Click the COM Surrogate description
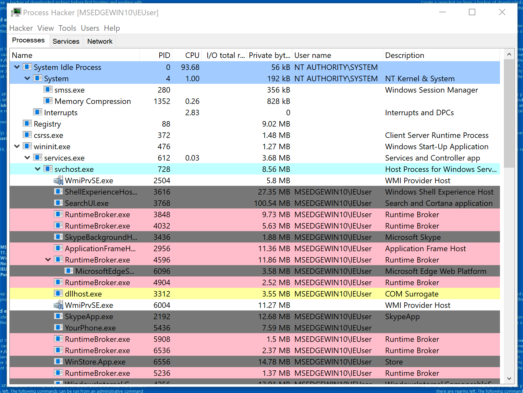 412,294
